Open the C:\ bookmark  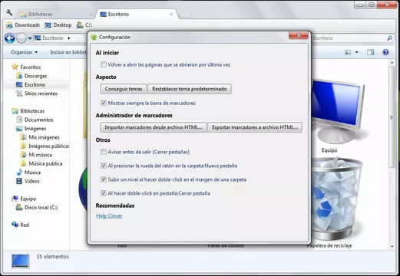pos(84,25)
